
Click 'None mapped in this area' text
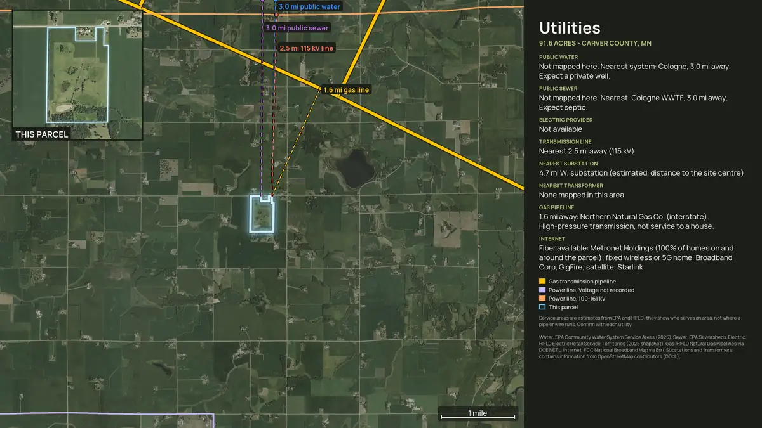pyautogui.click(x=581, y=195)
